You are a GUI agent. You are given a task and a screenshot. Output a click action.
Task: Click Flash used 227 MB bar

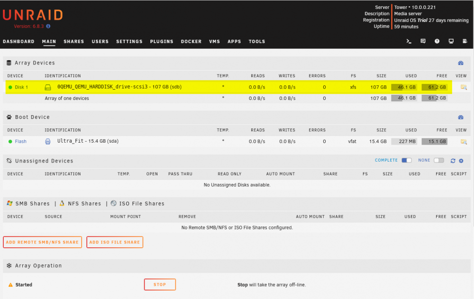(x=404, y=142)
